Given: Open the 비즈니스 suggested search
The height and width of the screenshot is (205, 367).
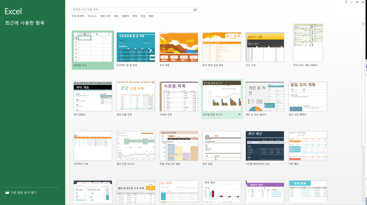Looking at the screenshot, I should pyautogui.click(x=92, y=16).
